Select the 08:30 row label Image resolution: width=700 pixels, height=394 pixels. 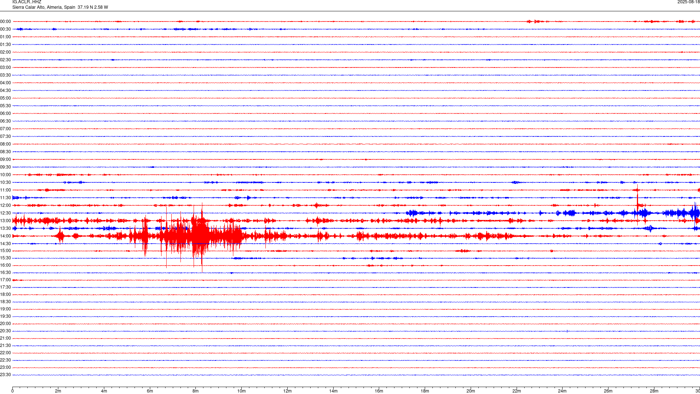coord(5,152)
